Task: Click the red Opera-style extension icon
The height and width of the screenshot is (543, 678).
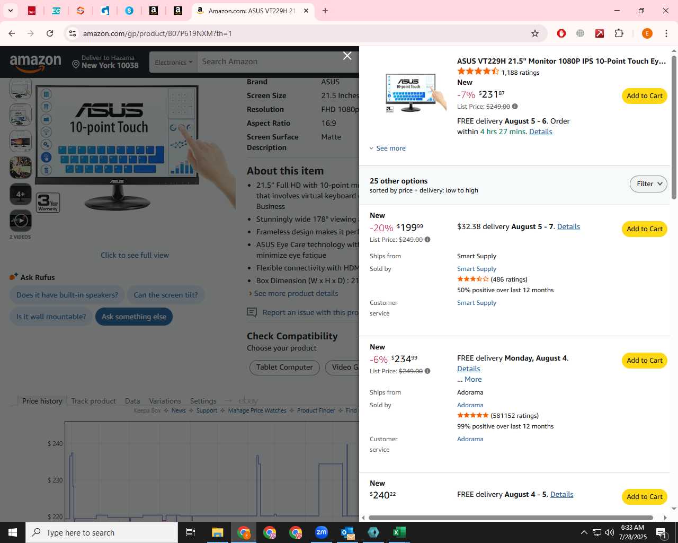Action: click(x=561, y=33)
